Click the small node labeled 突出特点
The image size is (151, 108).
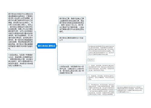click(x=91, y=60)
